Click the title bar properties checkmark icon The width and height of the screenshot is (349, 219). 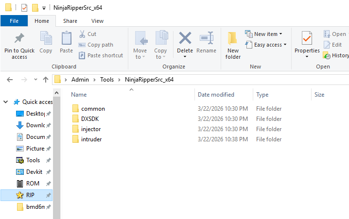[24, 8]
